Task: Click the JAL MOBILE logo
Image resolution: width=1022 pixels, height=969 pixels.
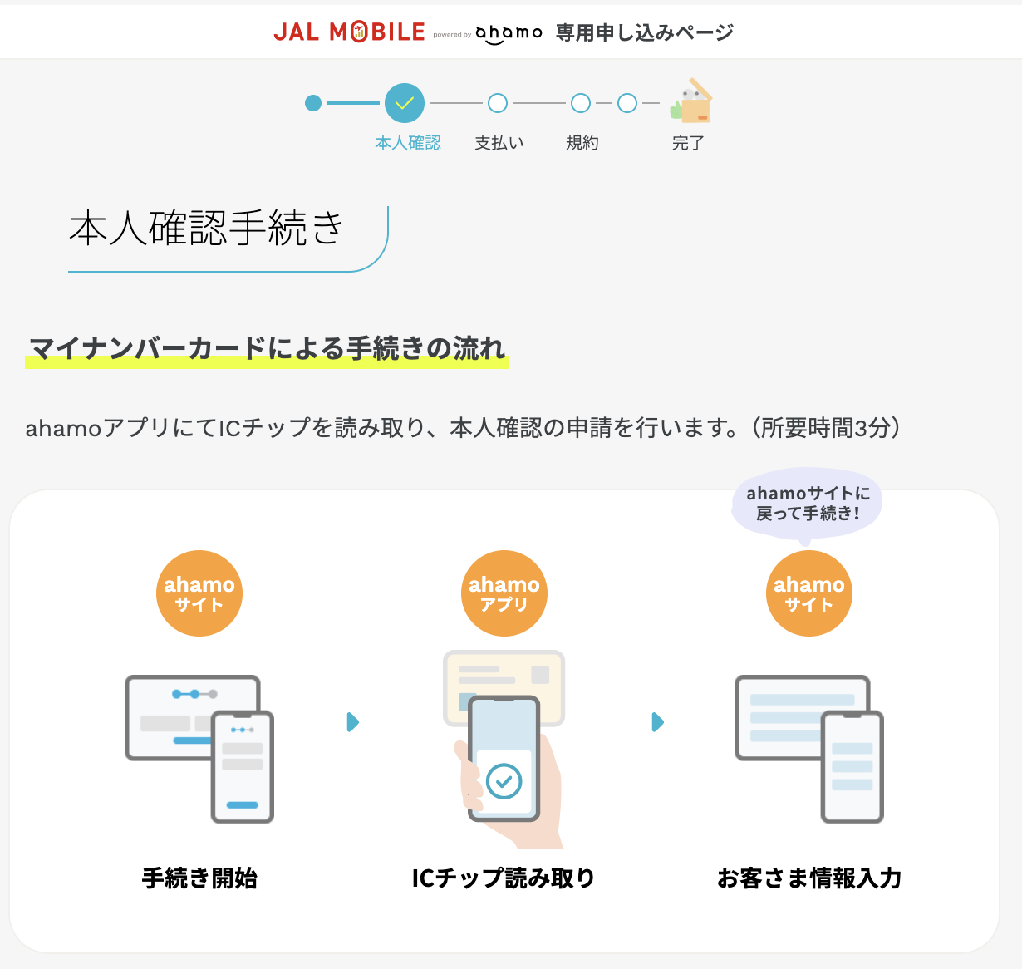Action: click(x=349, y=32)
